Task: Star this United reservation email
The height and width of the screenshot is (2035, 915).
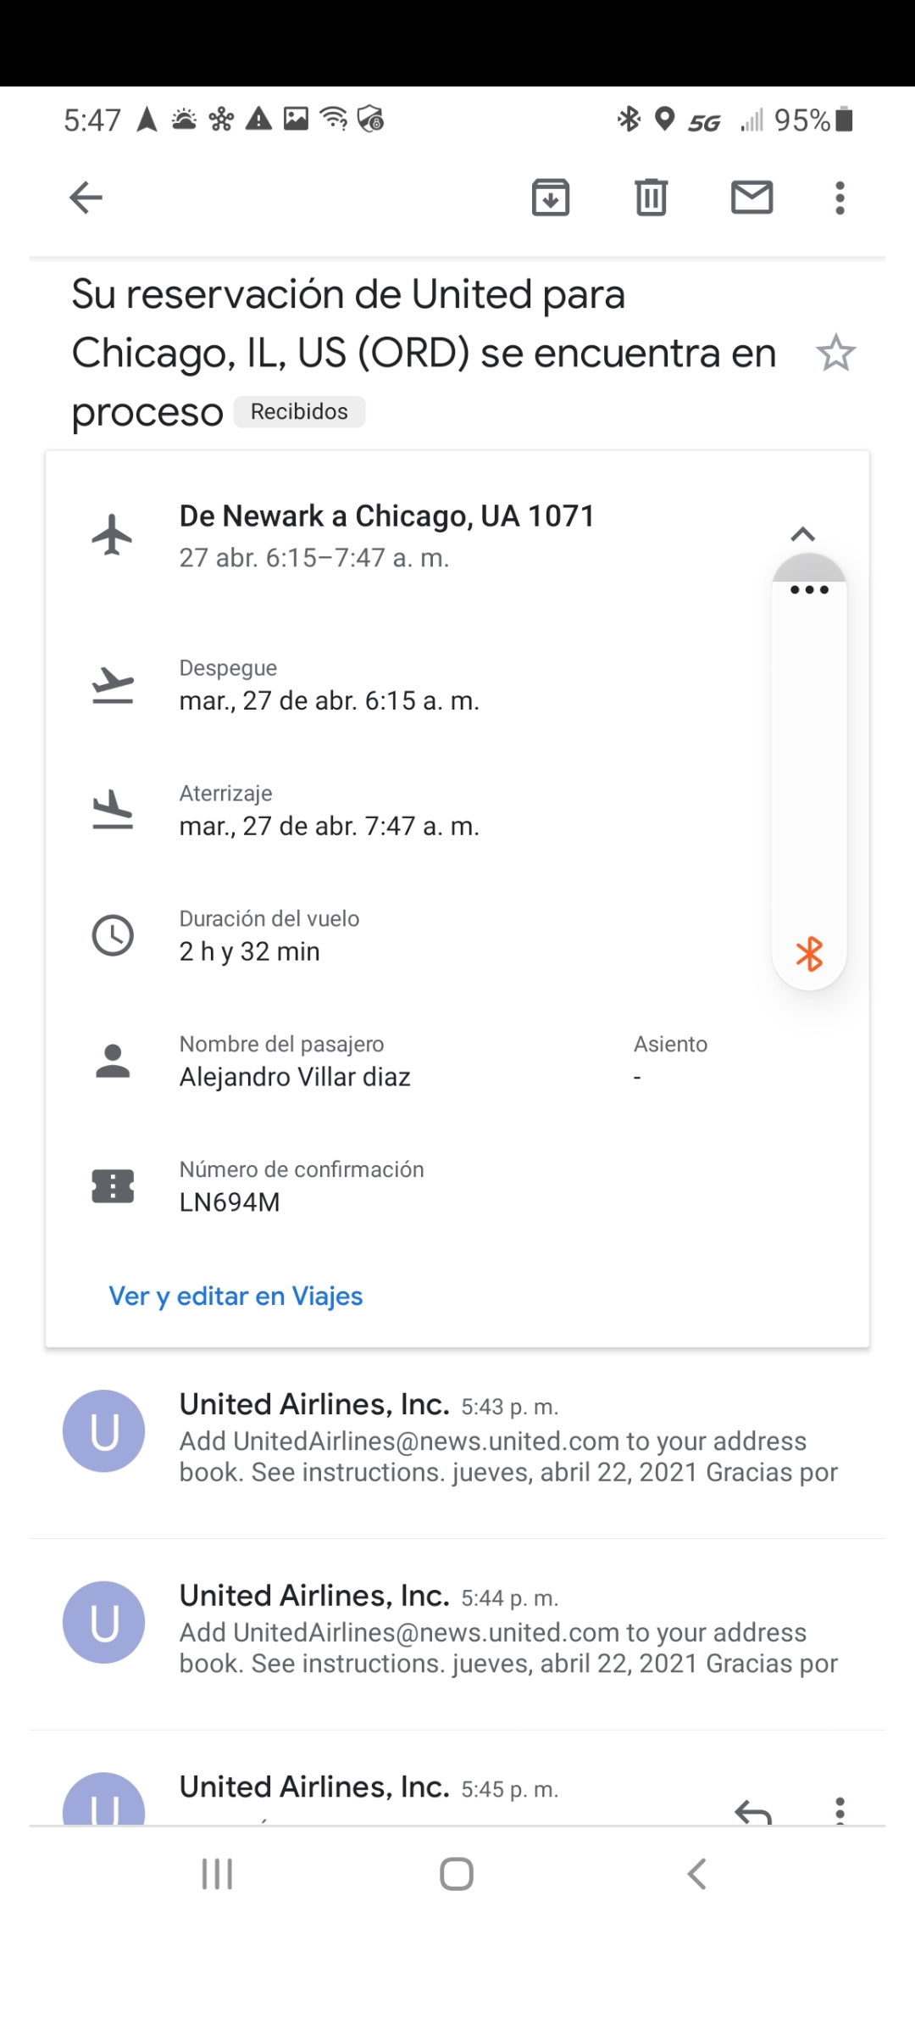Action: pos(835,353)
